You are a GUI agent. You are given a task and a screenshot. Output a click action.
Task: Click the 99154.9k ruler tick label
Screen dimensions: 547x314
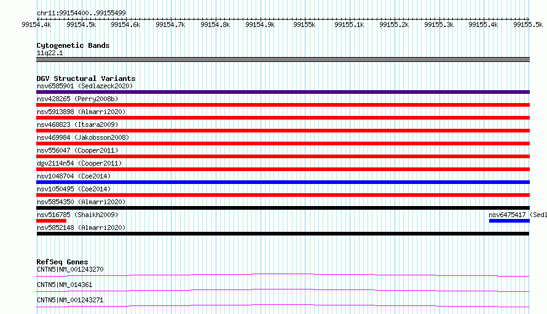260,25
